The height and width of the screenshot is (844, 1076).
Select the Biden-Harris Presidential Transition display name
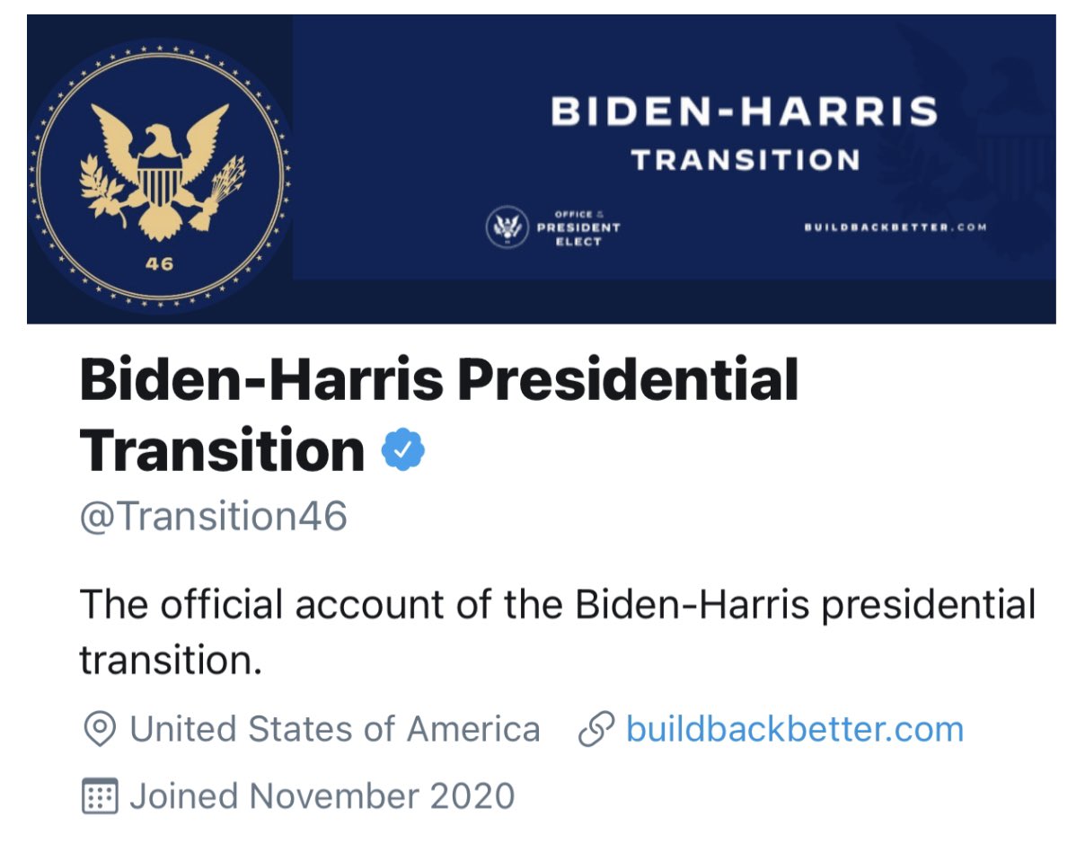pyautogui.click(x=439, y=414)
